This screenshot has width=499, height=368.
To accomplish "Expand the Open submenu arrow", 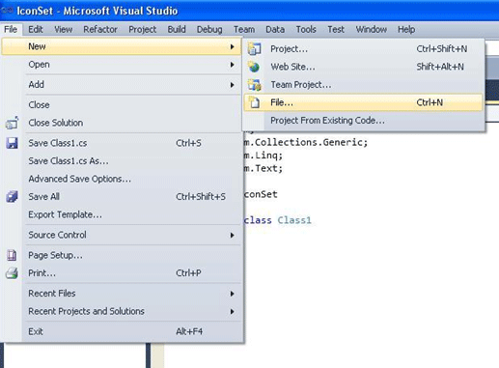I will [232, 65].
